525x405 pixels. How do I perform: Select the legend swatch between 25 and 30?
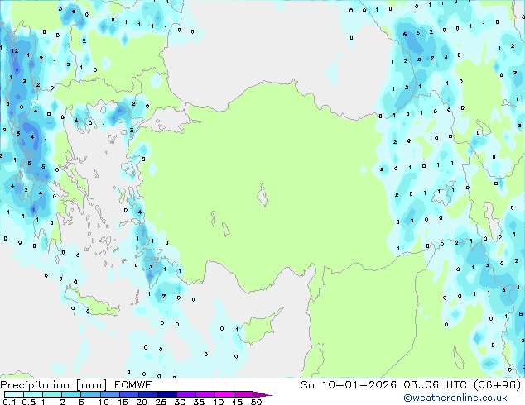166,394
